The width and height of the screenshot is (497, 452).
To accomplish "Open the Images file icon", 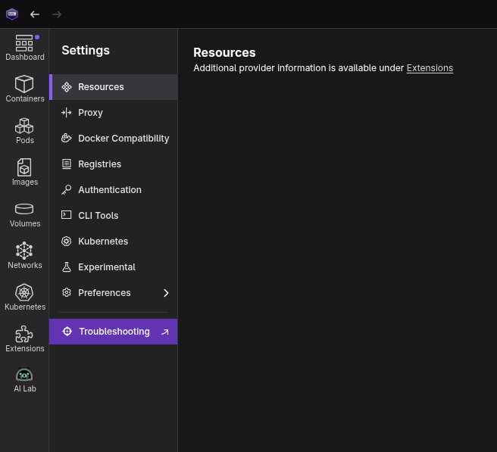I will [24, 167].
